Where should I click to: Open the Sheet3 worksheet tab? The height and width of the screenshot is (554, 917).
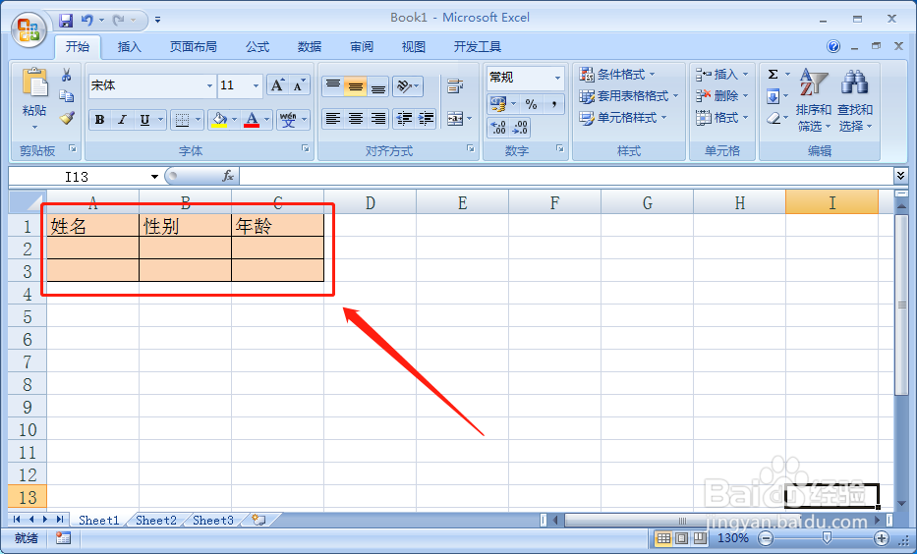point(213,520)
